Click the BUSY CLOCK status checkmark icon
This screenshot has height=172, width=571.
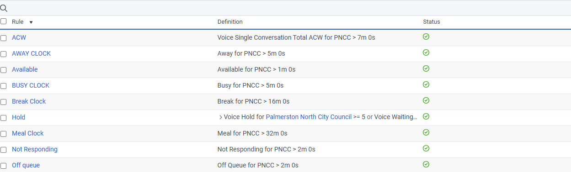[x=426, y=84]
